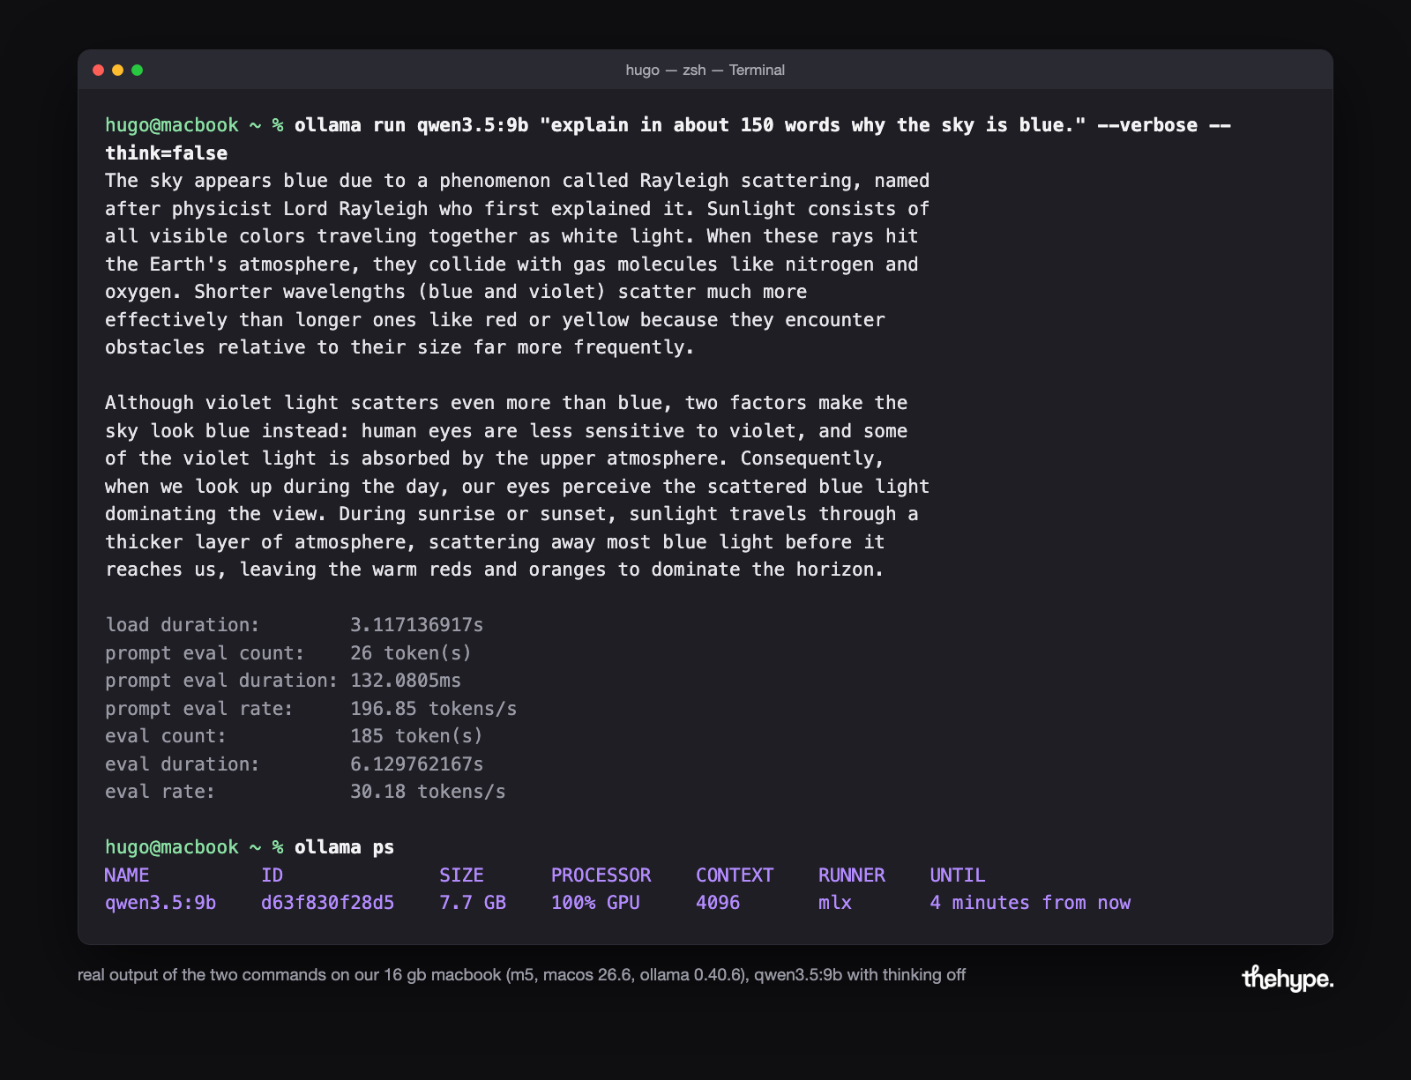
Task: Click the caption text below the terminal window
Action: 521,975
